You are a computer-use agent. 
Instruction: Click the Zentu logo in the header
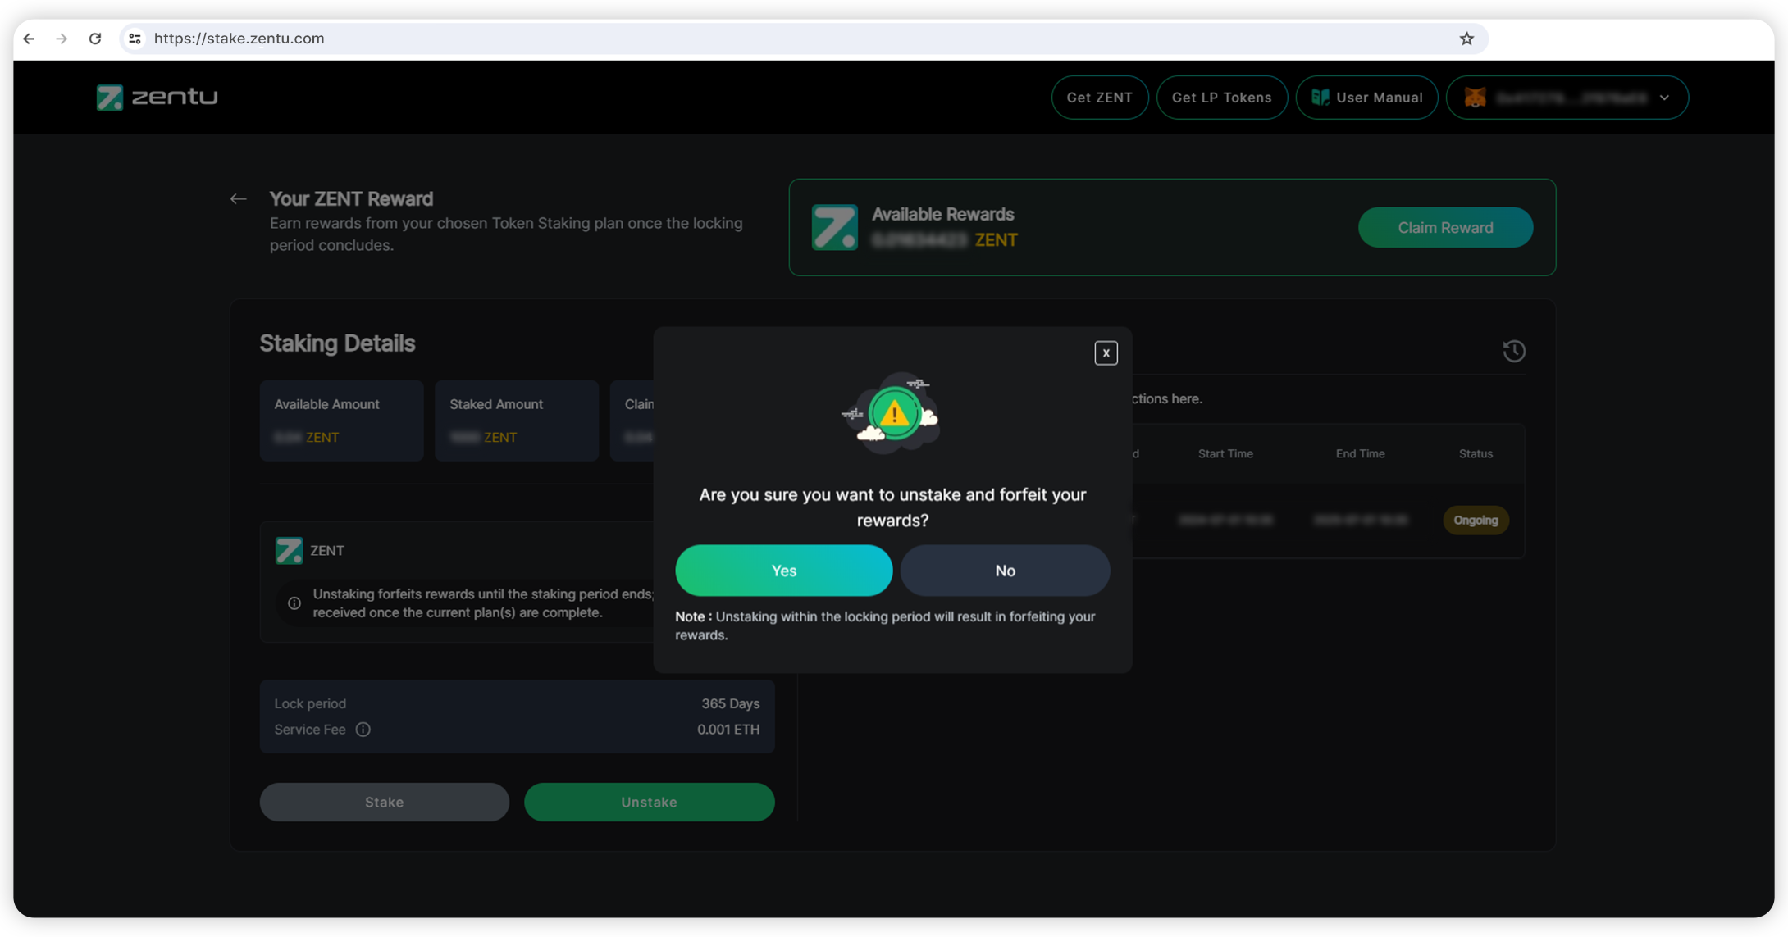[157, 98]
